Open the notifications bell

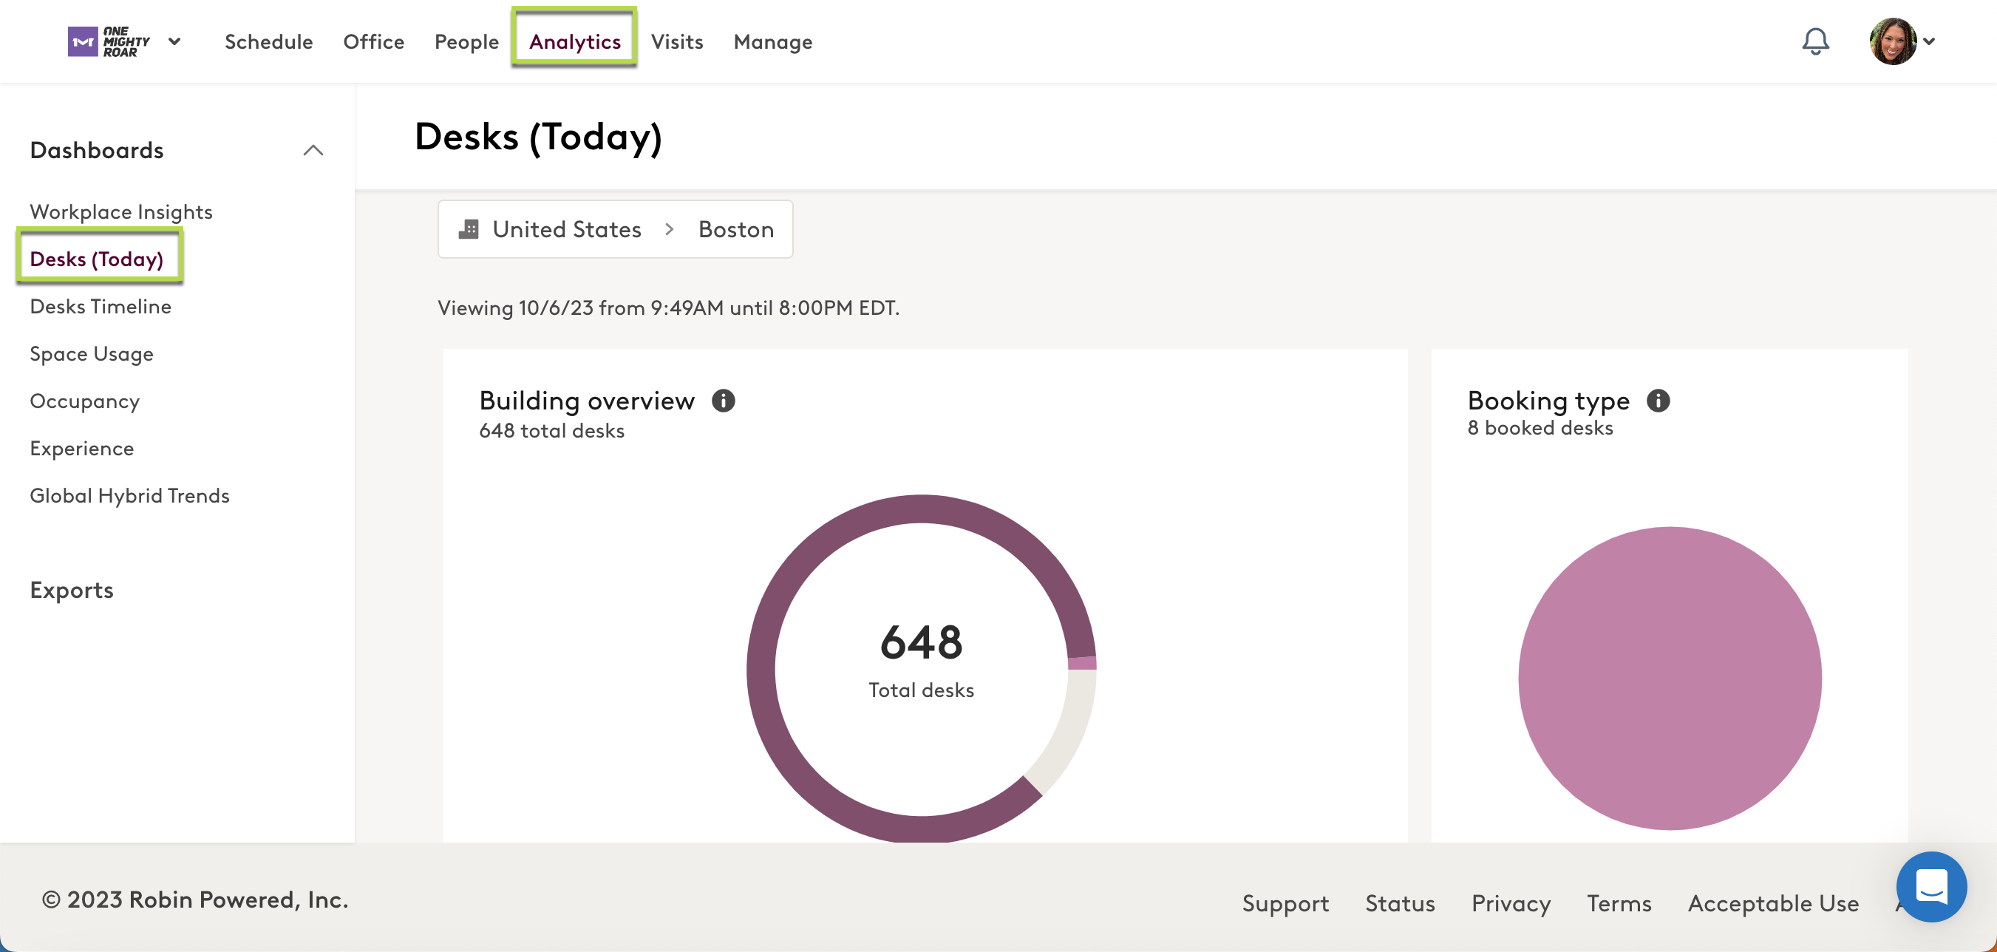click(x=1815, y=41)
